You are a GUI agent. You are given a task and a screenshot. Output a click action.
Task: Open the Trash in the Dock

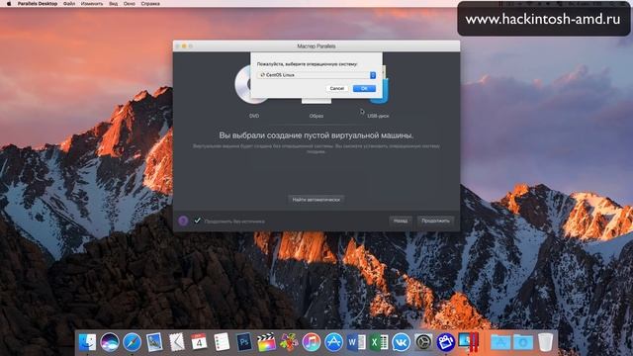point(545,342)
